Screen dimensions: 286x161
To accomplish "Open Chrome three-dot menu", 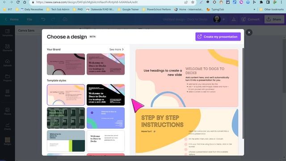I will (282, 2).
